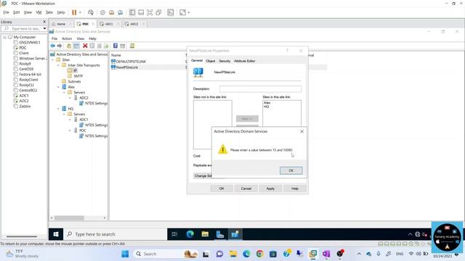Click the console view terminal icon
The width and height of the screenshot is (465, 261).
(x=171, y=12)
